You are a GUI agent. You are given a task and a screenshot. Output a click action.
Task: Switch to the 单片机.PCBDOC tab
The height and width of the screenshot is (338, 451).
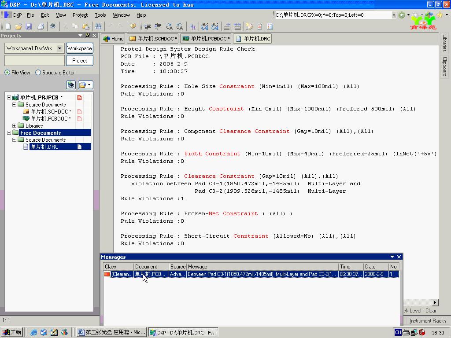[206, 39]
